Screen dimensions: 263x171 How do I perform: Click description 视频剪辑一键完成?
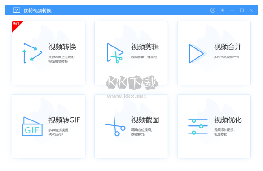click(x=144, y=57)
